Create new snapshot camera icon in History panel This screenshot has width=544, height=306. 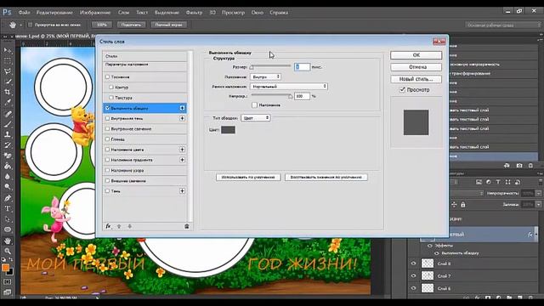click(519, 166)
